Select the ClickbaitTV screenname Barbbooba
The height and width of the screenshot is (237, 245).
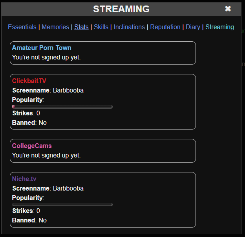68,91
